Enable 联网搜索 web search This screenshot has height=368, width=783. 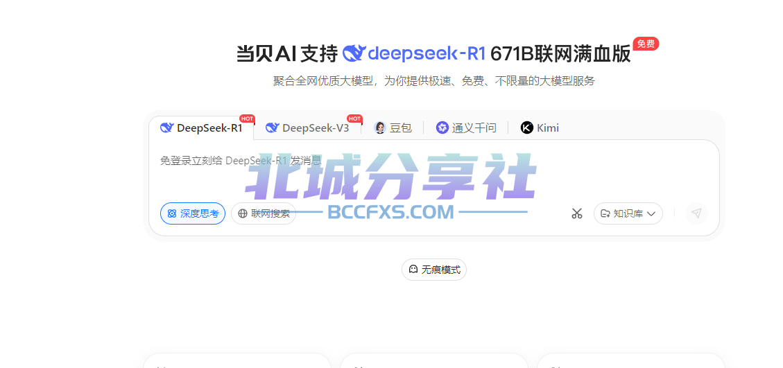click(263, 213)
